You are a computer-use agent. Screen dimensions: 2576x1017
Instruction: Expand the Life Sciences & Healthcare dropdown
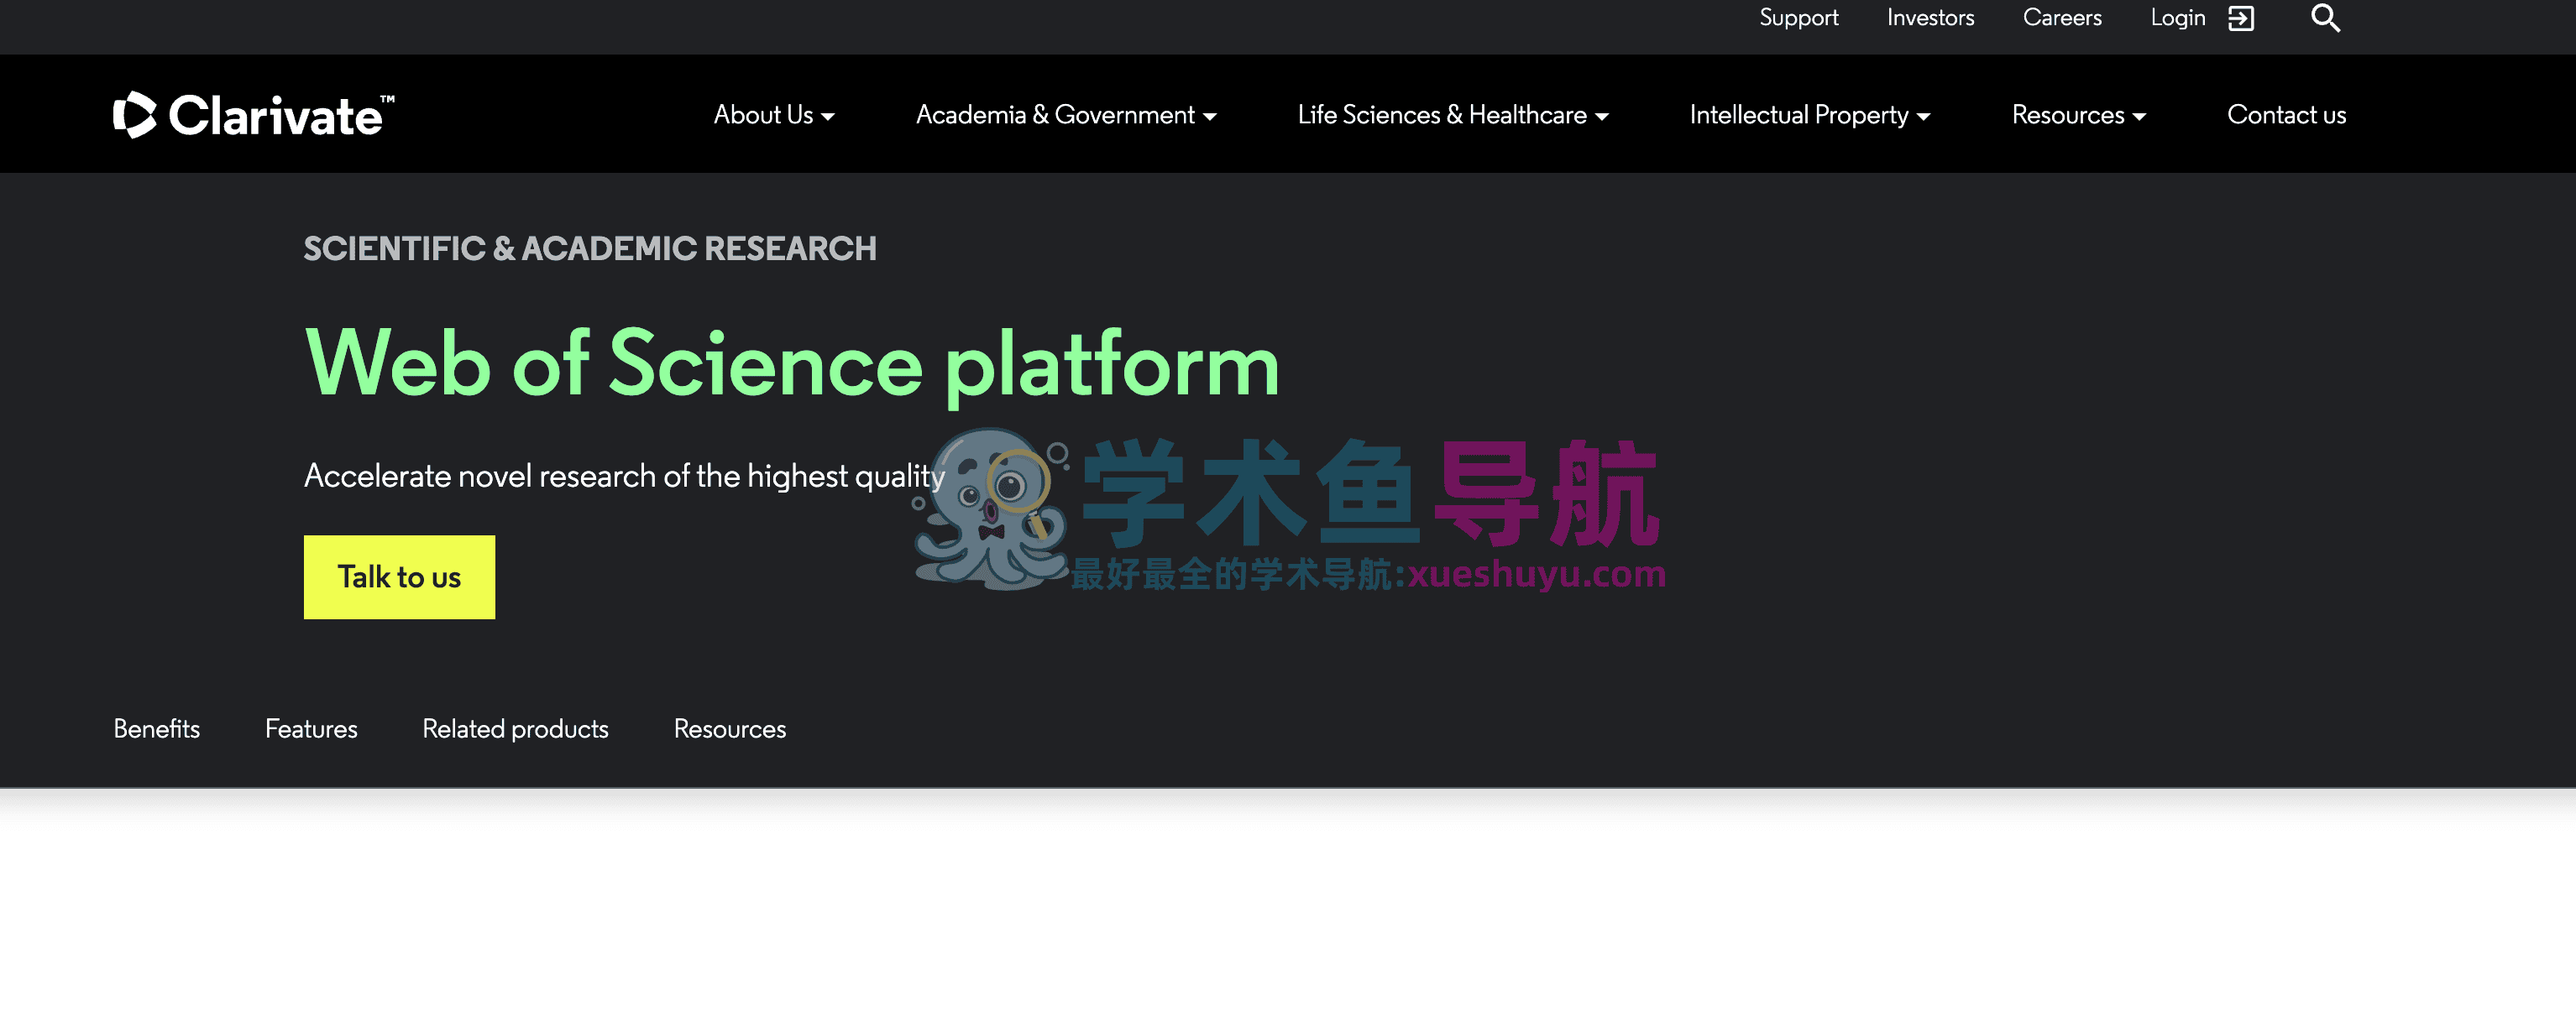pyautogui.click(x=1451, y=114)
